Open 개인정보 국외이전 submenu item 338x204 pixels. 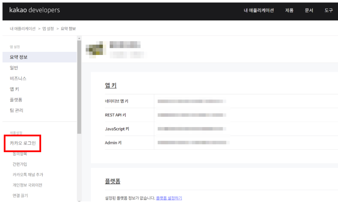[27, 185]
